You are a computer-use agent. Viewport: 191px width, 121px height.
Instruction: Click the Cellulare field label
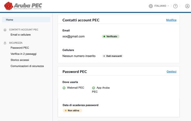pyautogui.click(x=68, y=50)
